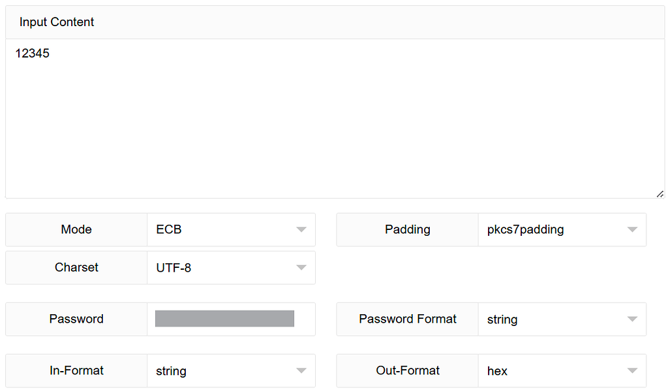Click the In-Format dropdown arrow

pos(301,370)
